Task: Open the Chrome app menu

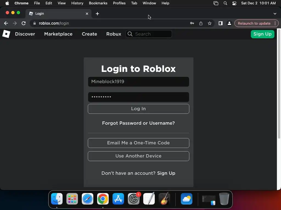Action: click(21, 3)
